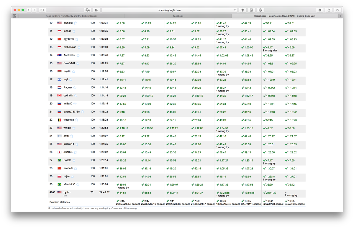The image size is (354, 228).
Task: Star contestant qwerty787788
Action: click(82, 112)
